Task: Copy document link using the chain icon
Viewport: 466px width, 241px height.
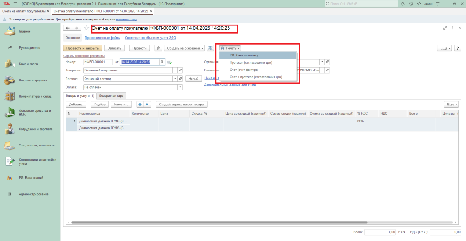Action: 445,28
